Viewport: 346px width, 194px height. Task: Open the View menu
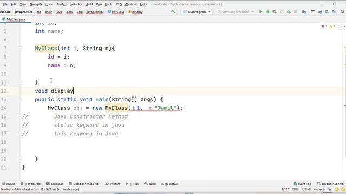[23, 4]
